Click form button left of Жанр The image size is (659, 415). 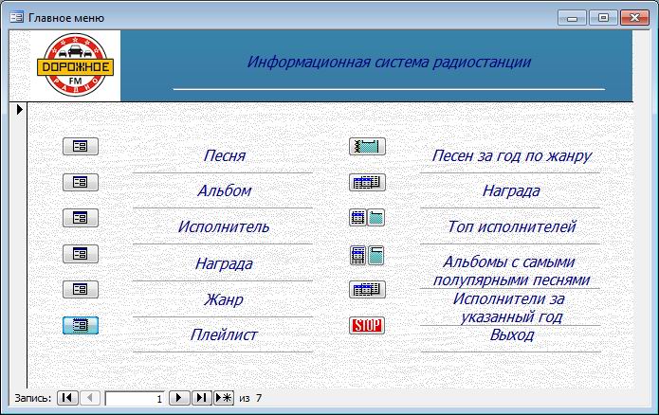click(x=81, y=289)
